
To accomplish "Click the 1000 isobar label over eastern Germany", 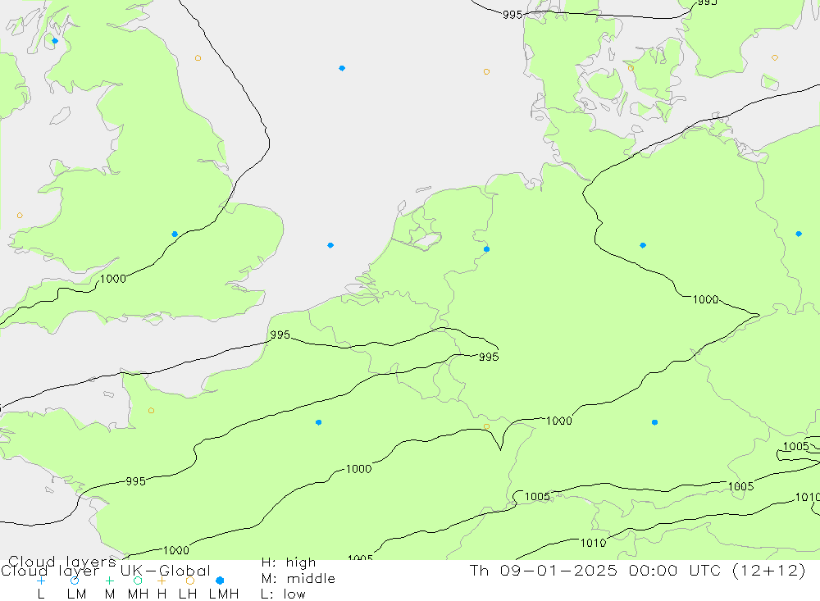I will [705, 300].
